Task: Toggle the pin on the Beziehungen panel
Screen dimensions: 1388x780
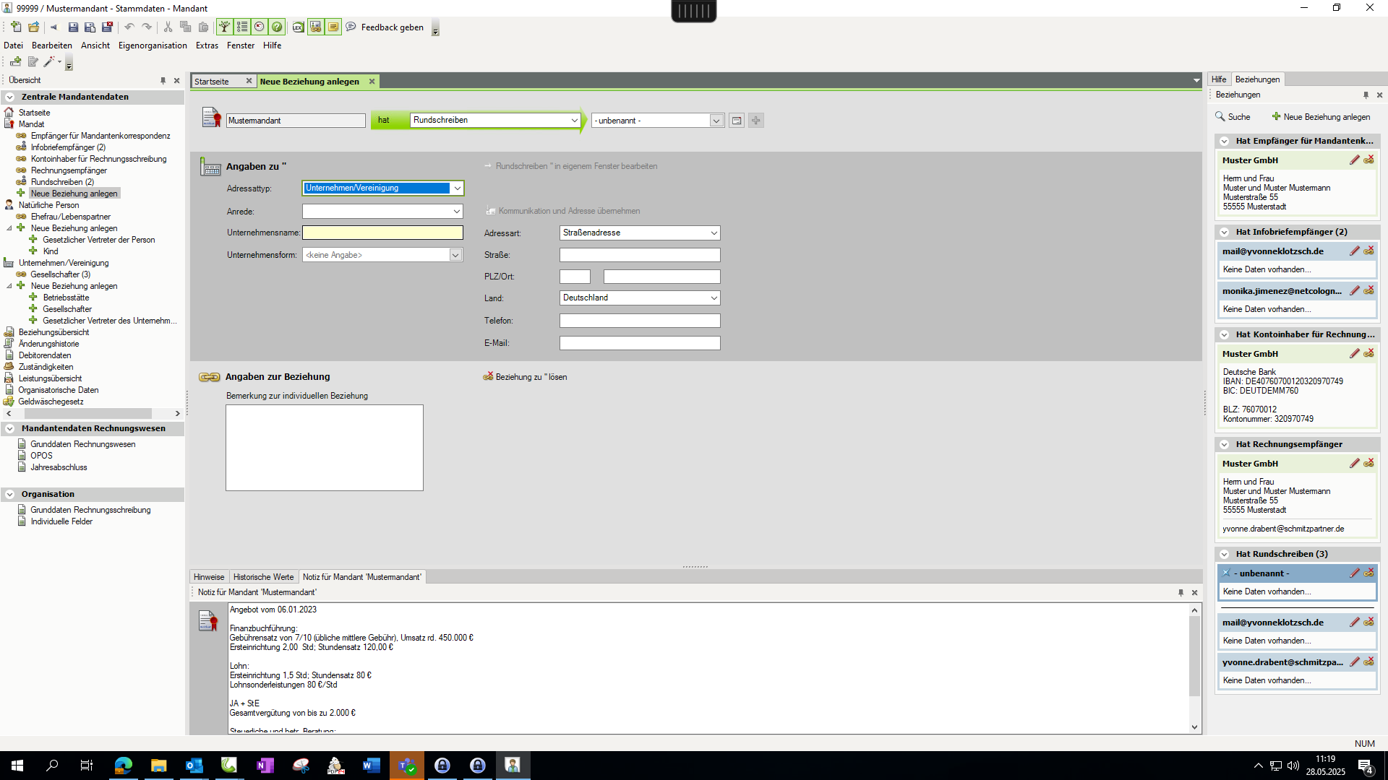Action: 1366,95
